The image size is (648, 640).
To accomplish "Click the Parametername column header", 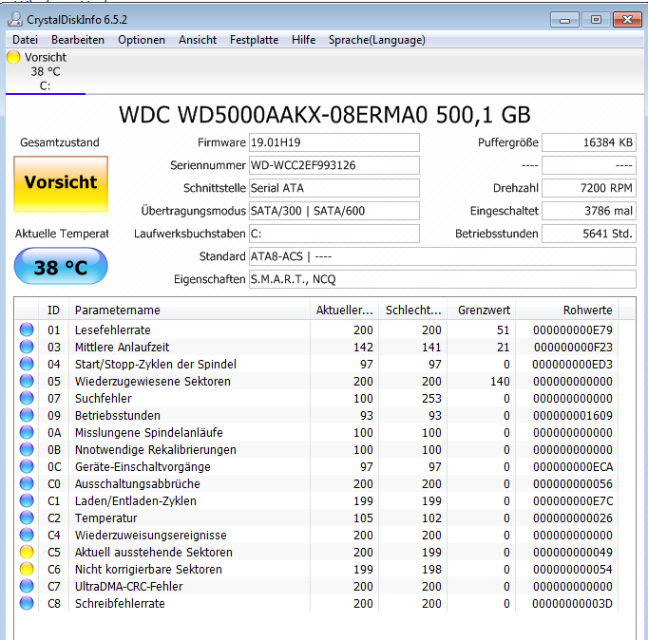I will [x=189, y=311].
